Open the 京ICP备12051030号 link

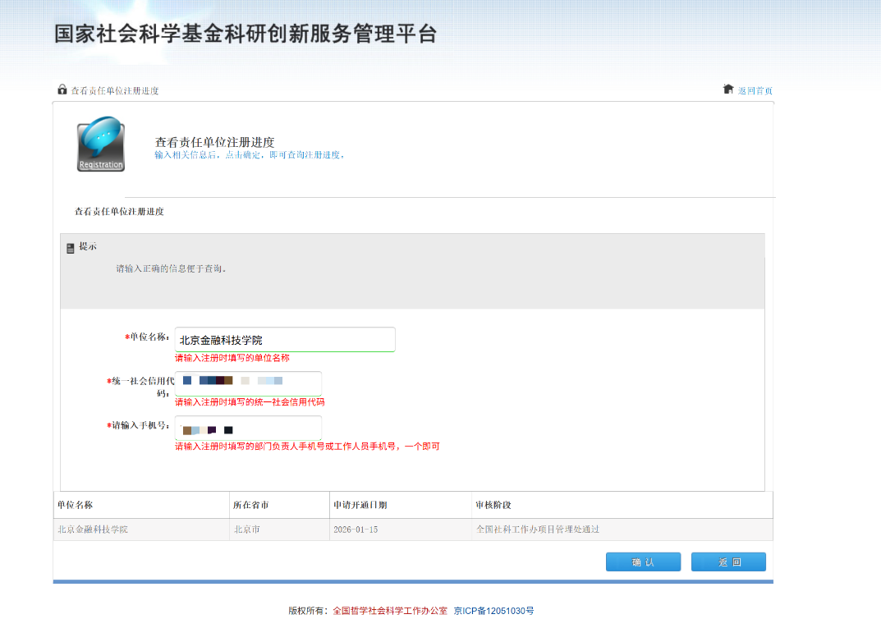pos(493,611)
